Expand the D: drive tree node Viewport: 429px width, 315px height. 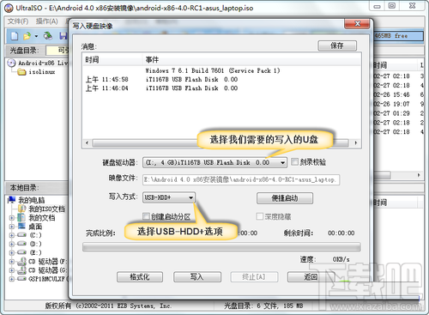[12, 244]
